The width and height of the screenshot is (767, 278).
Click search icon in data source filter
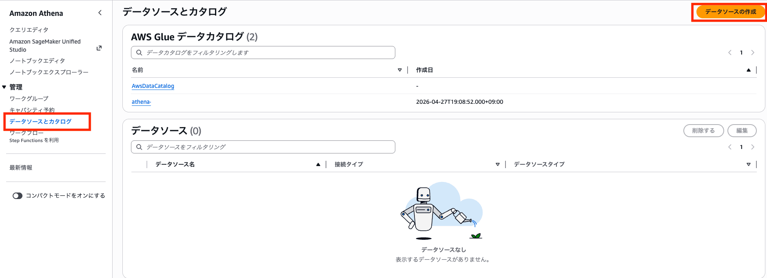(139, 147)
